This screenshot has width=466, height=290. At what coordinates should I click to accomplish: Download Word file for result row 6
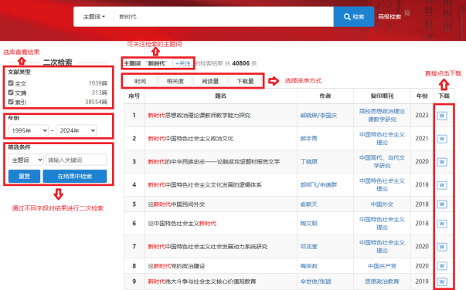coord(442,224)
